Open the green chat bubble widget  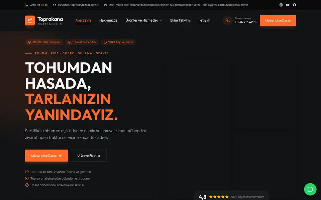pyautogui.click(x=310, y=189)
